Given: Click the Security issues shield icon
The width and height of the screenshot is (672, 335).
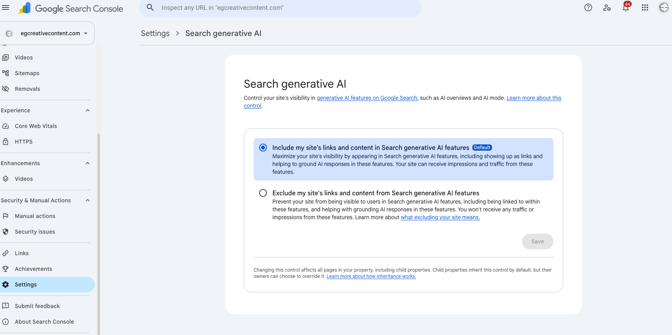Looking at the screenshot, I should click(x=5, y=232).
